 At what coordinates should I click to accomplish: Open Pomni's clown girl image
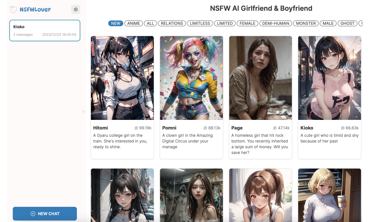(x=191, y=78)
